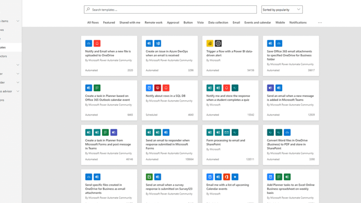This screenshot has width=361, height=203.
Task: Click the Power BI icon on the data-driven alert card
Action: coord(210,43)
